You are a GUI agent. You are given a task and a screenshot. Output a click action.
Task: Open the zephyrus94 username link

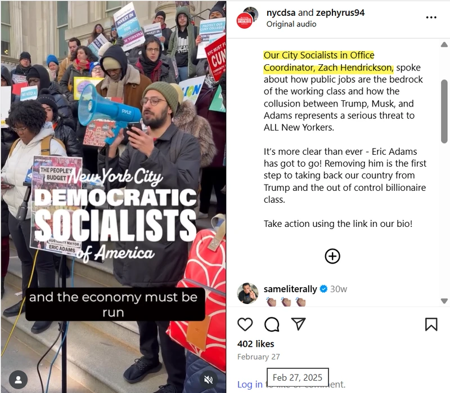[340, 12]
